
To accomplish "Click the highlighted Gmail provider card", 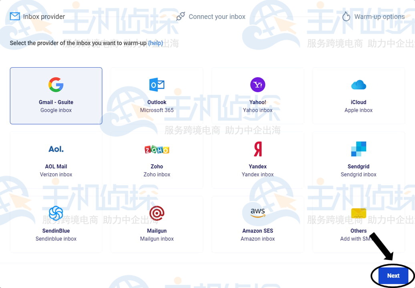I will pyautogui.click(x=56, y=96).
